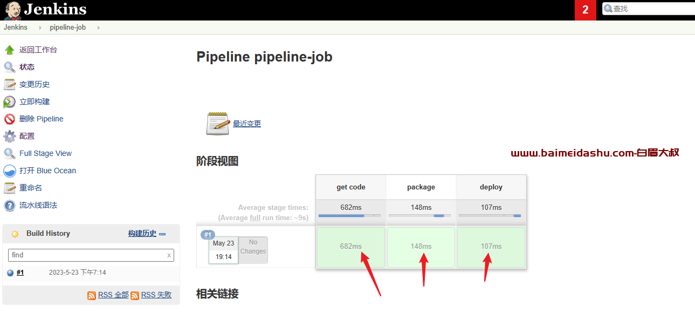Open the RSS 失败 feed link

(156, 295)
